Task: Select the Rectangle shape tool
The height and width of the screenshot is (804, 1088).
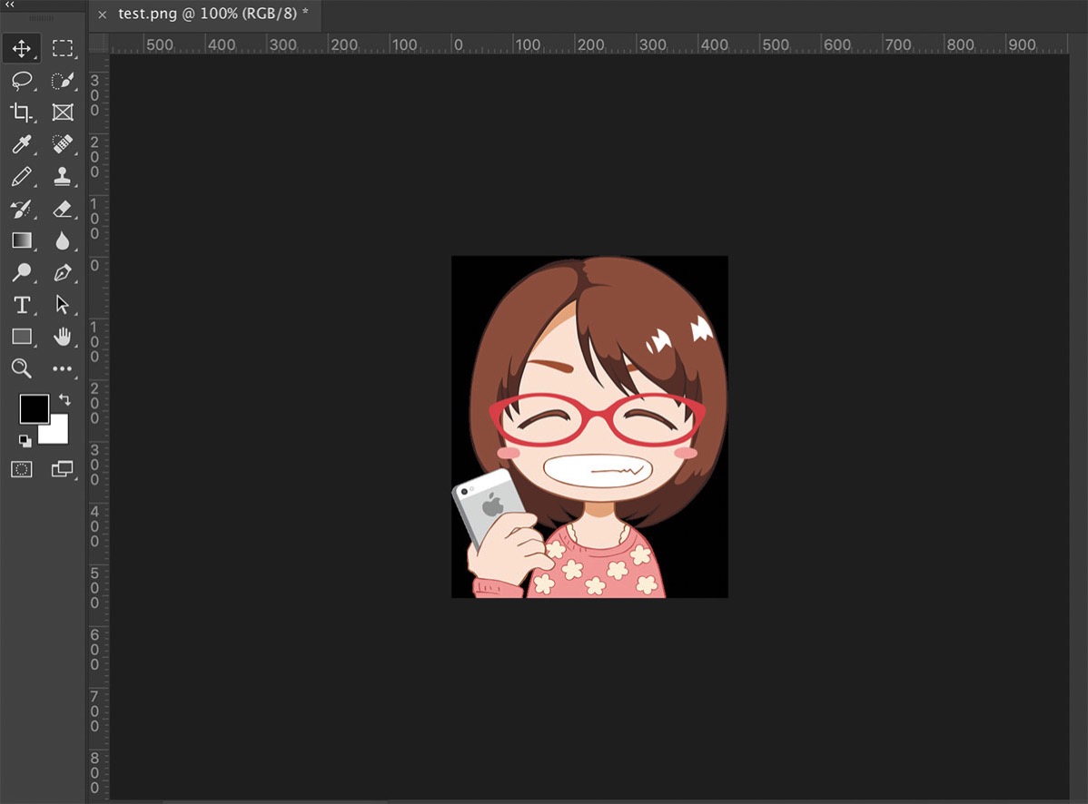Action: [22, 337]
